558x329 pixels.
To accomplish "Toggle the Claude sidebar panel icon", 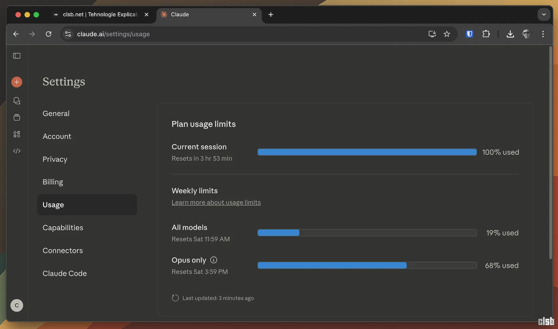I will click(x=17, y=56).
